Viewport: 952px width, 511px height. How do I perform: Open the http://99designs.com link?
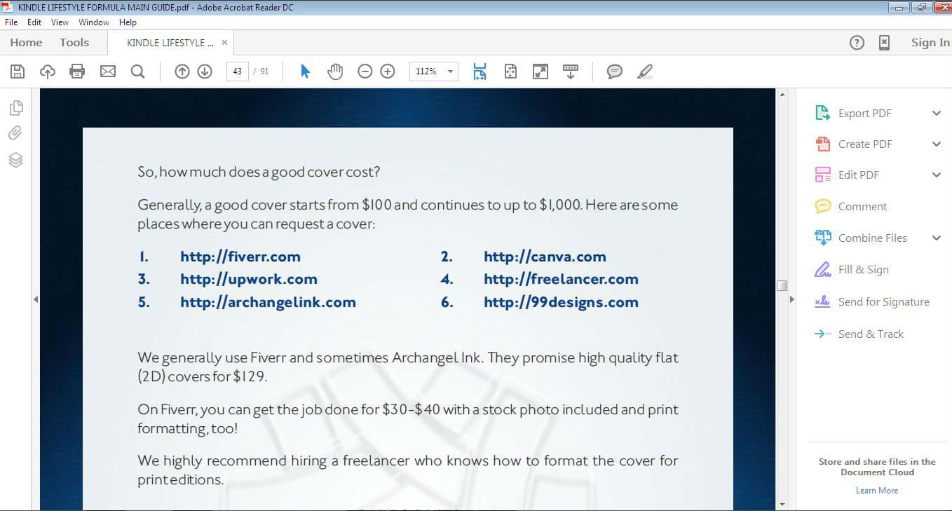click(561, 302)
